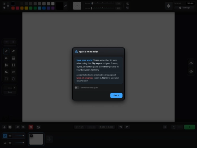Add a frame using the plus tile after the thumbnail

(49, 139)
